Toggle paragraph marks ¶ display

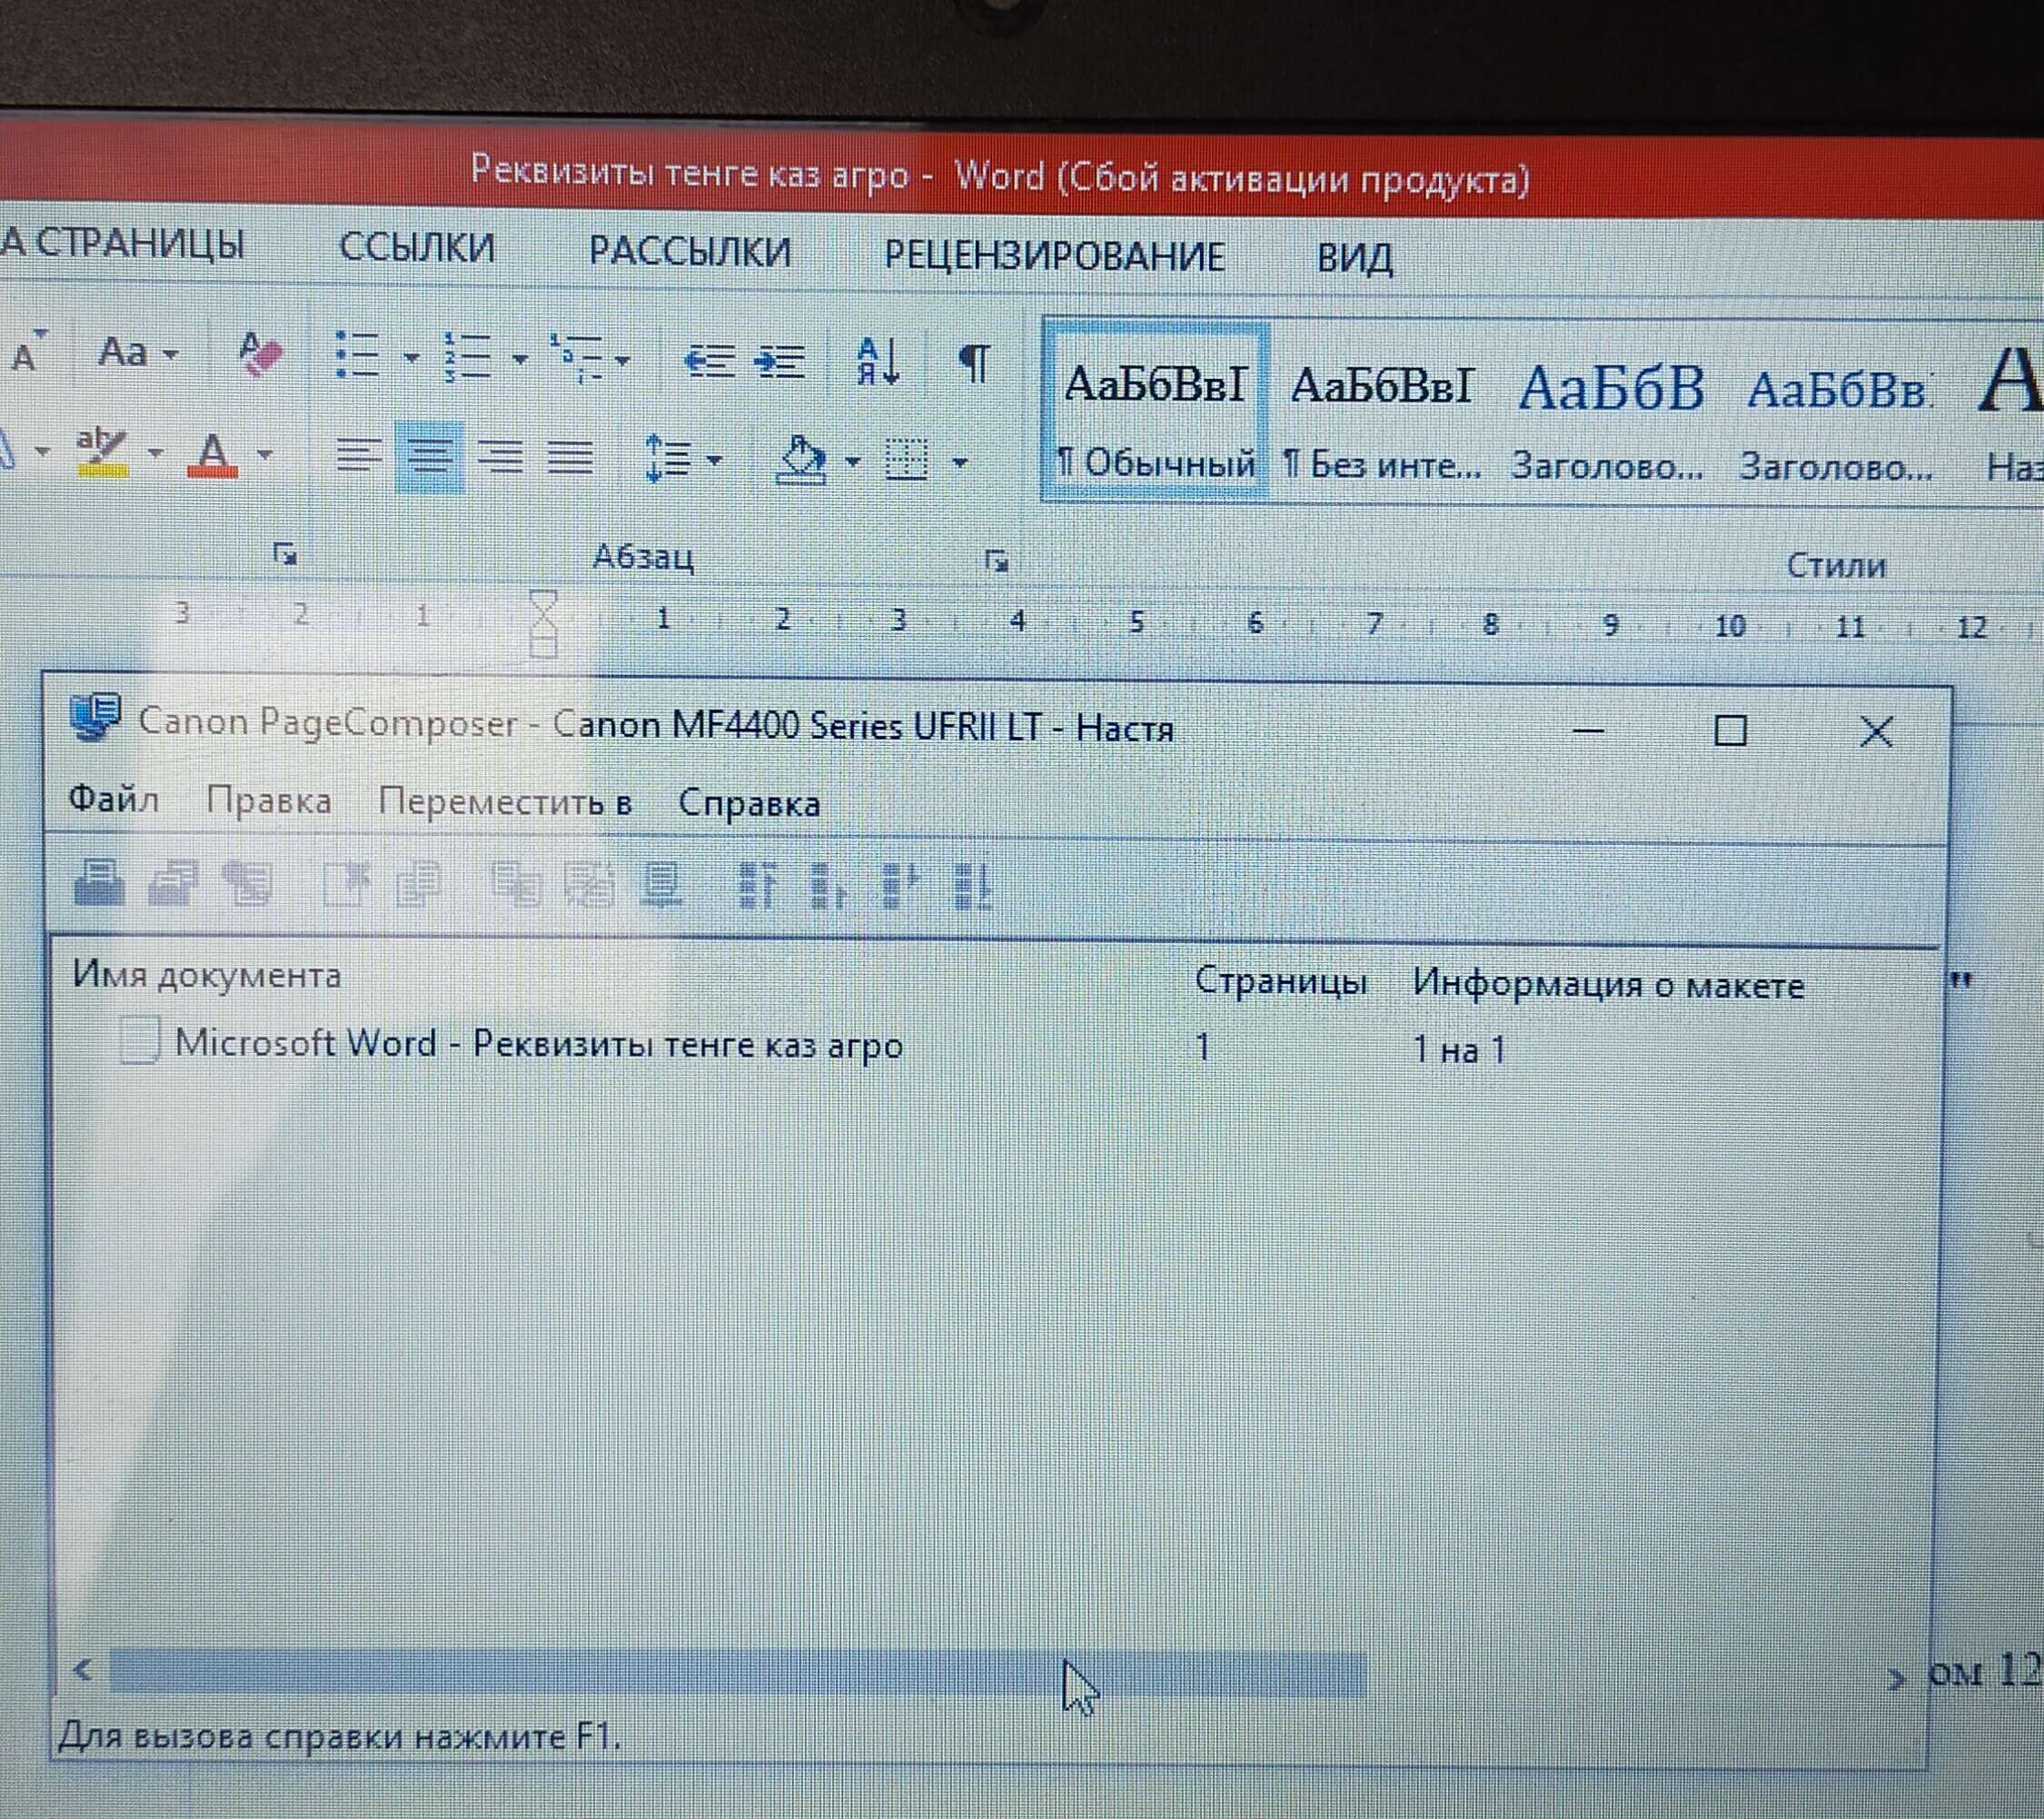pyautogui.click(x=975, y=362)
